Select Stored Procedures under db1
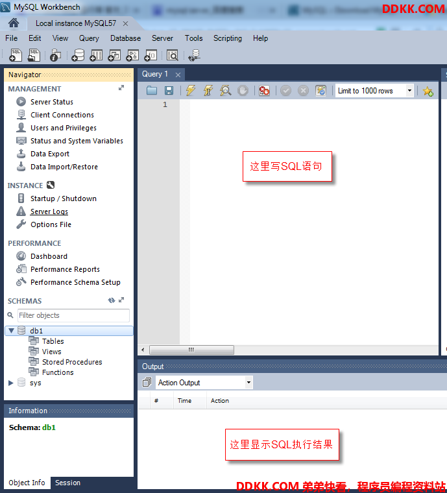This screenshot has width=447, height=493. (72, 362)
